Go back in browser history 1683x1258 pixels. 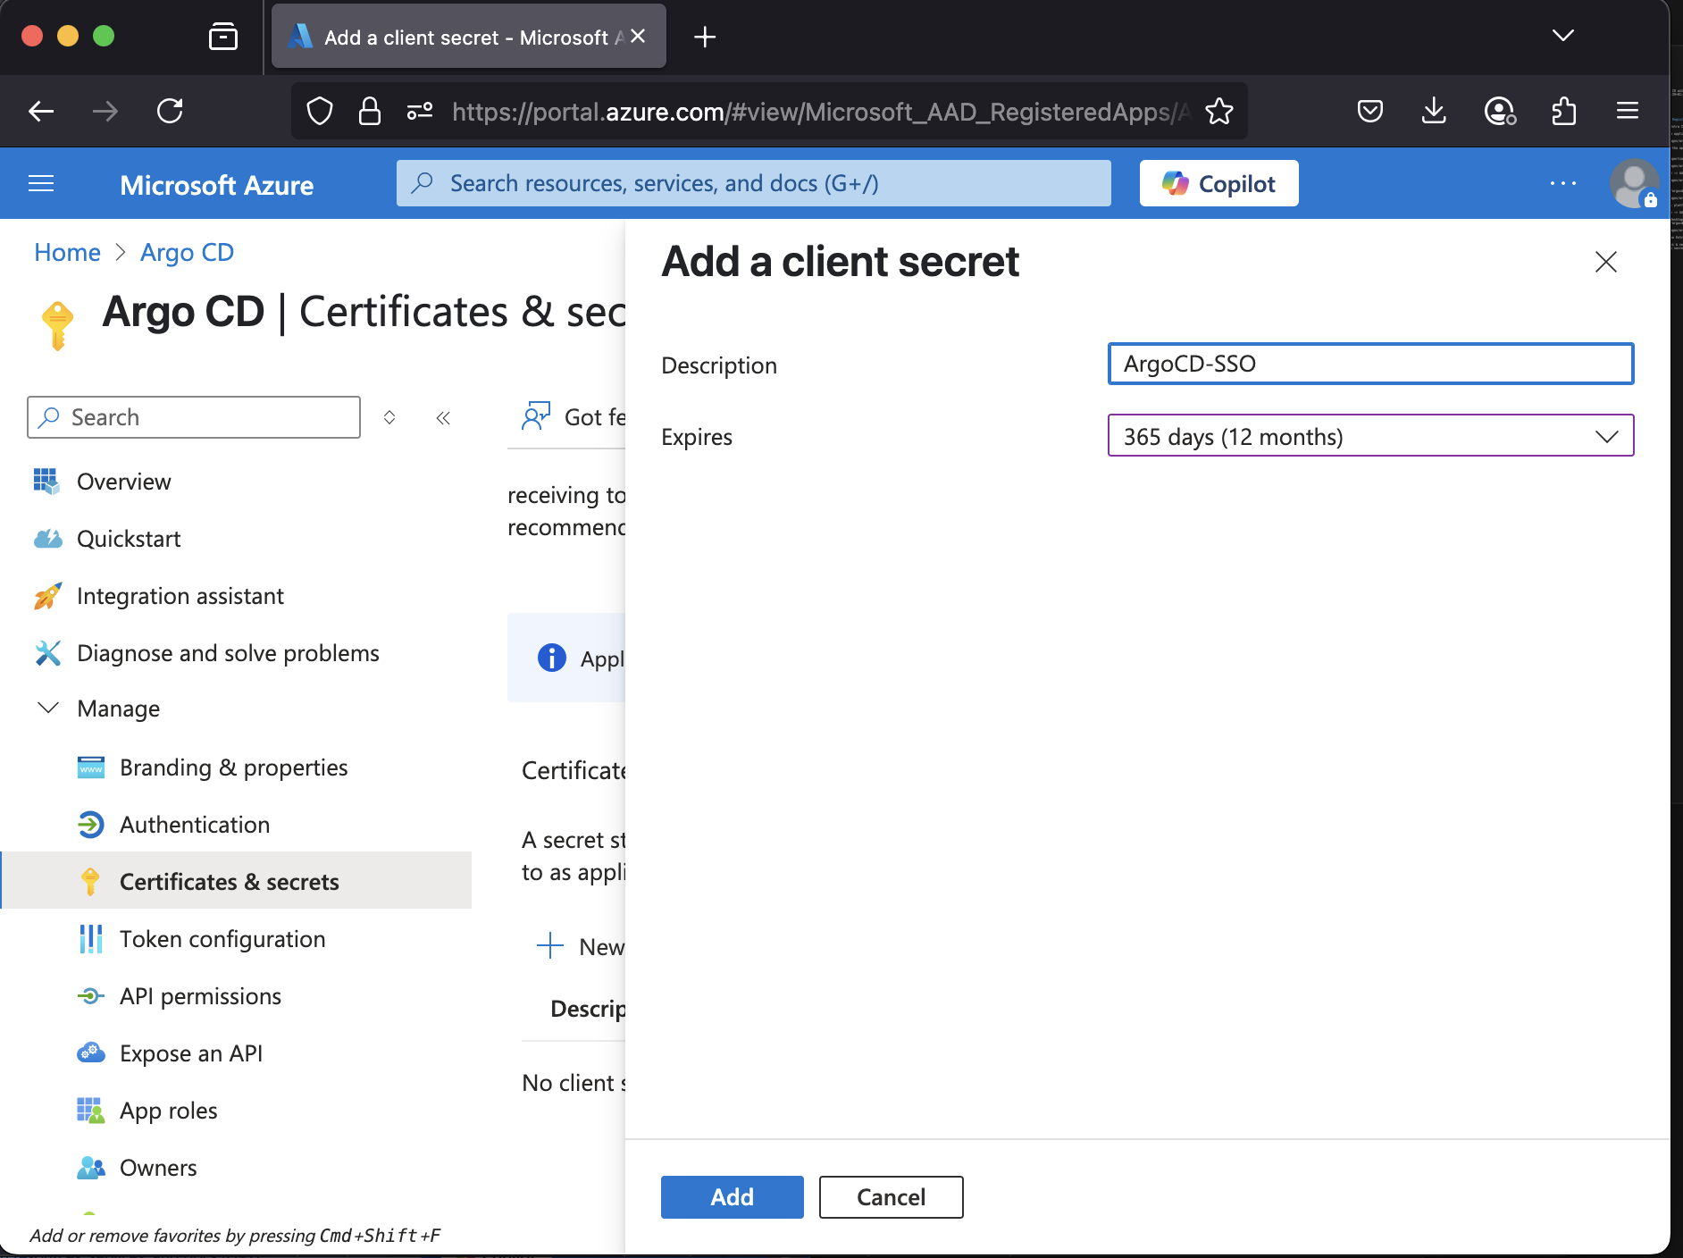(41, 111)
